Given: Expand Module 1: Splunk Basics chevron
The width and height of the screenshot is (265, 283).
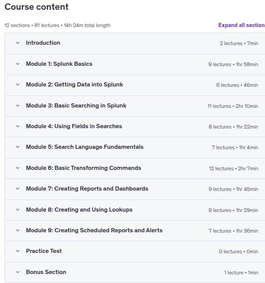Looking at the screenshot, I should pos(18,64).
